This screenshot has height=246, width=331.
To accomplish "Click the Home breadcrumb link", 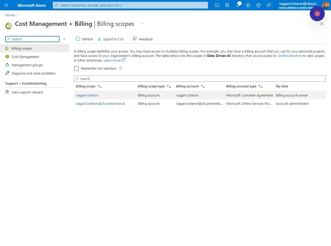I will click(x=10, y=15).
